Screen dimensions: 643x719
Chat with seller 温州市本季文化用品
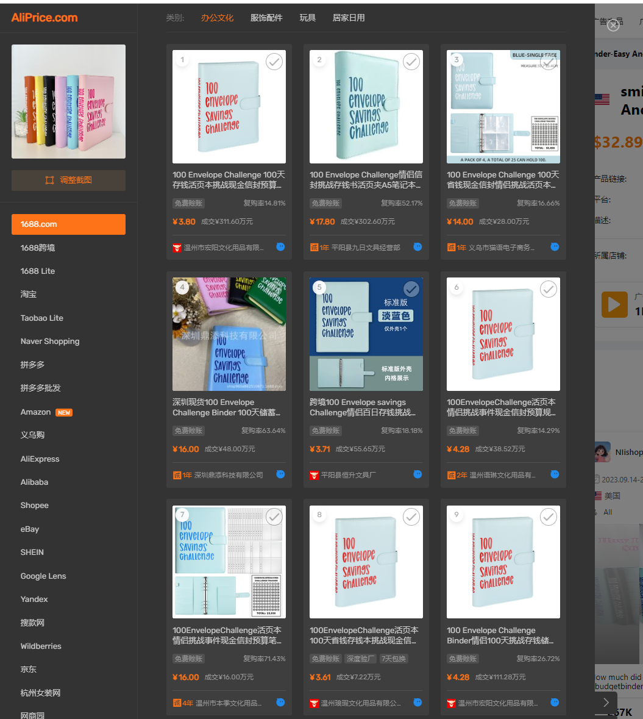[x=280, y=702]
